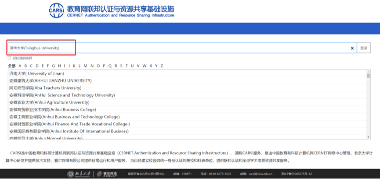Filter institutions by letter M
Screen dimensions: 380x184
pyautogui.click(x=85, y=66)
